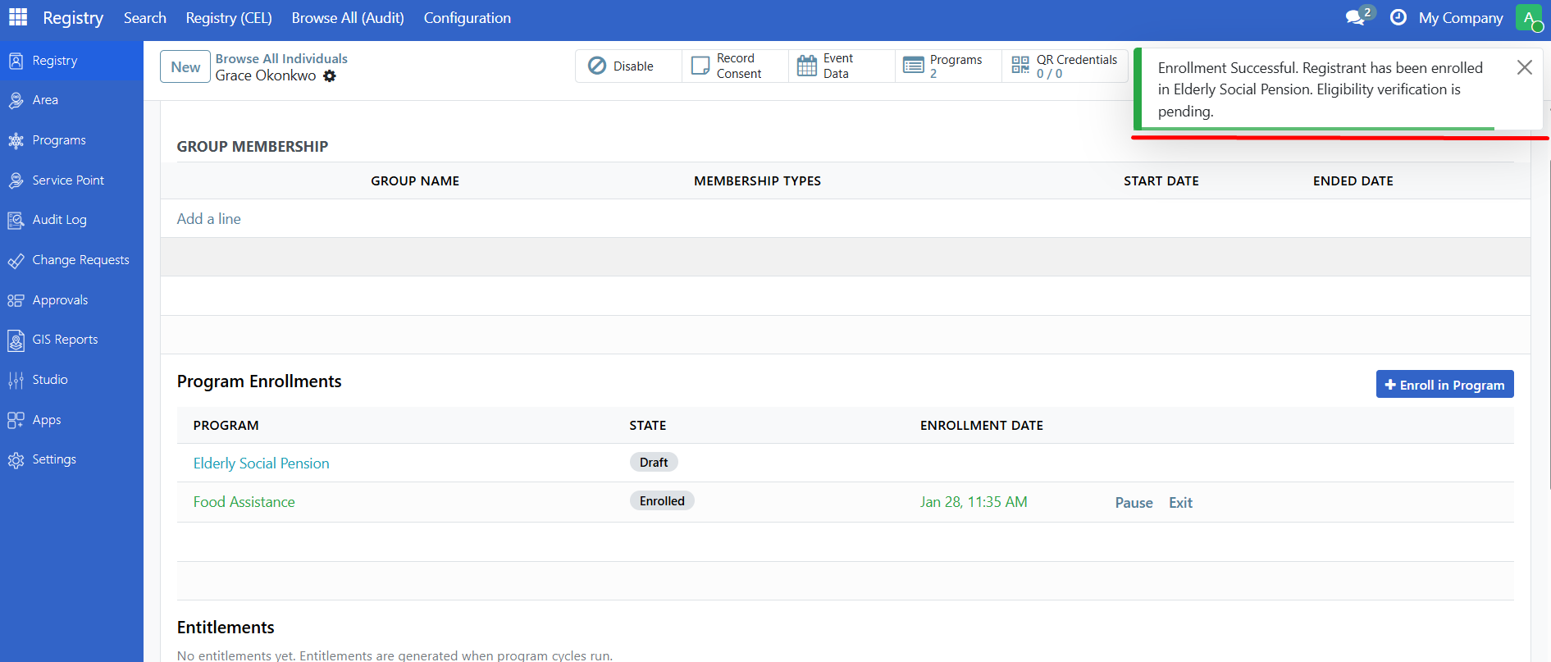
Task: Open GIS Reports in sidebar
Action: pos(65,340)
